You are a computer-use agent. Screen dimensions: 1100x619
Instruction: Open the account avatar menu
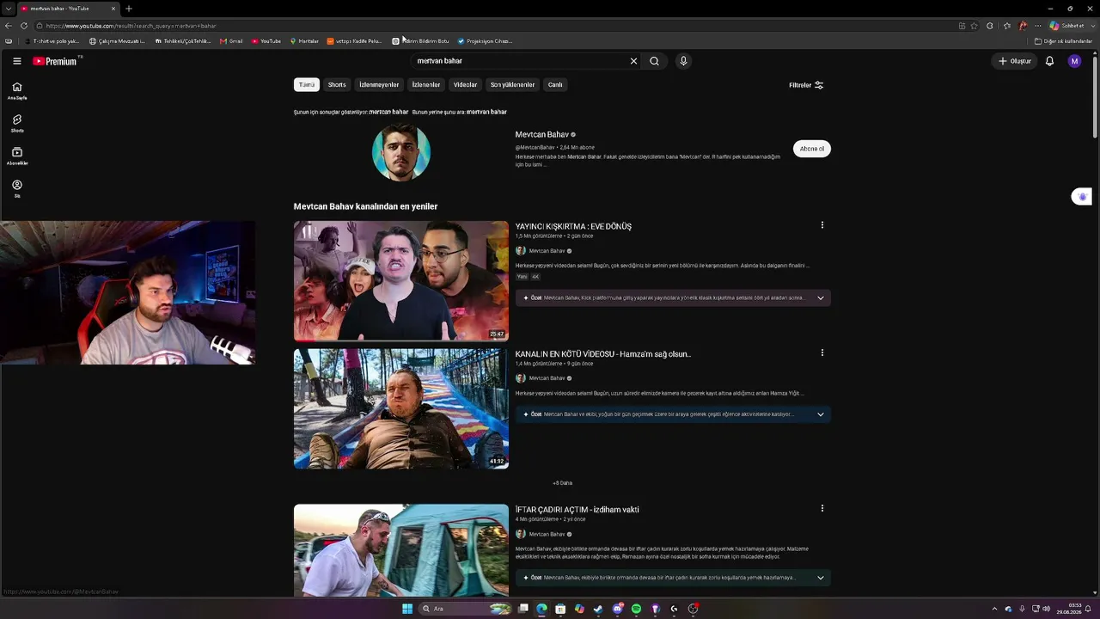(x=1074, y=61)
